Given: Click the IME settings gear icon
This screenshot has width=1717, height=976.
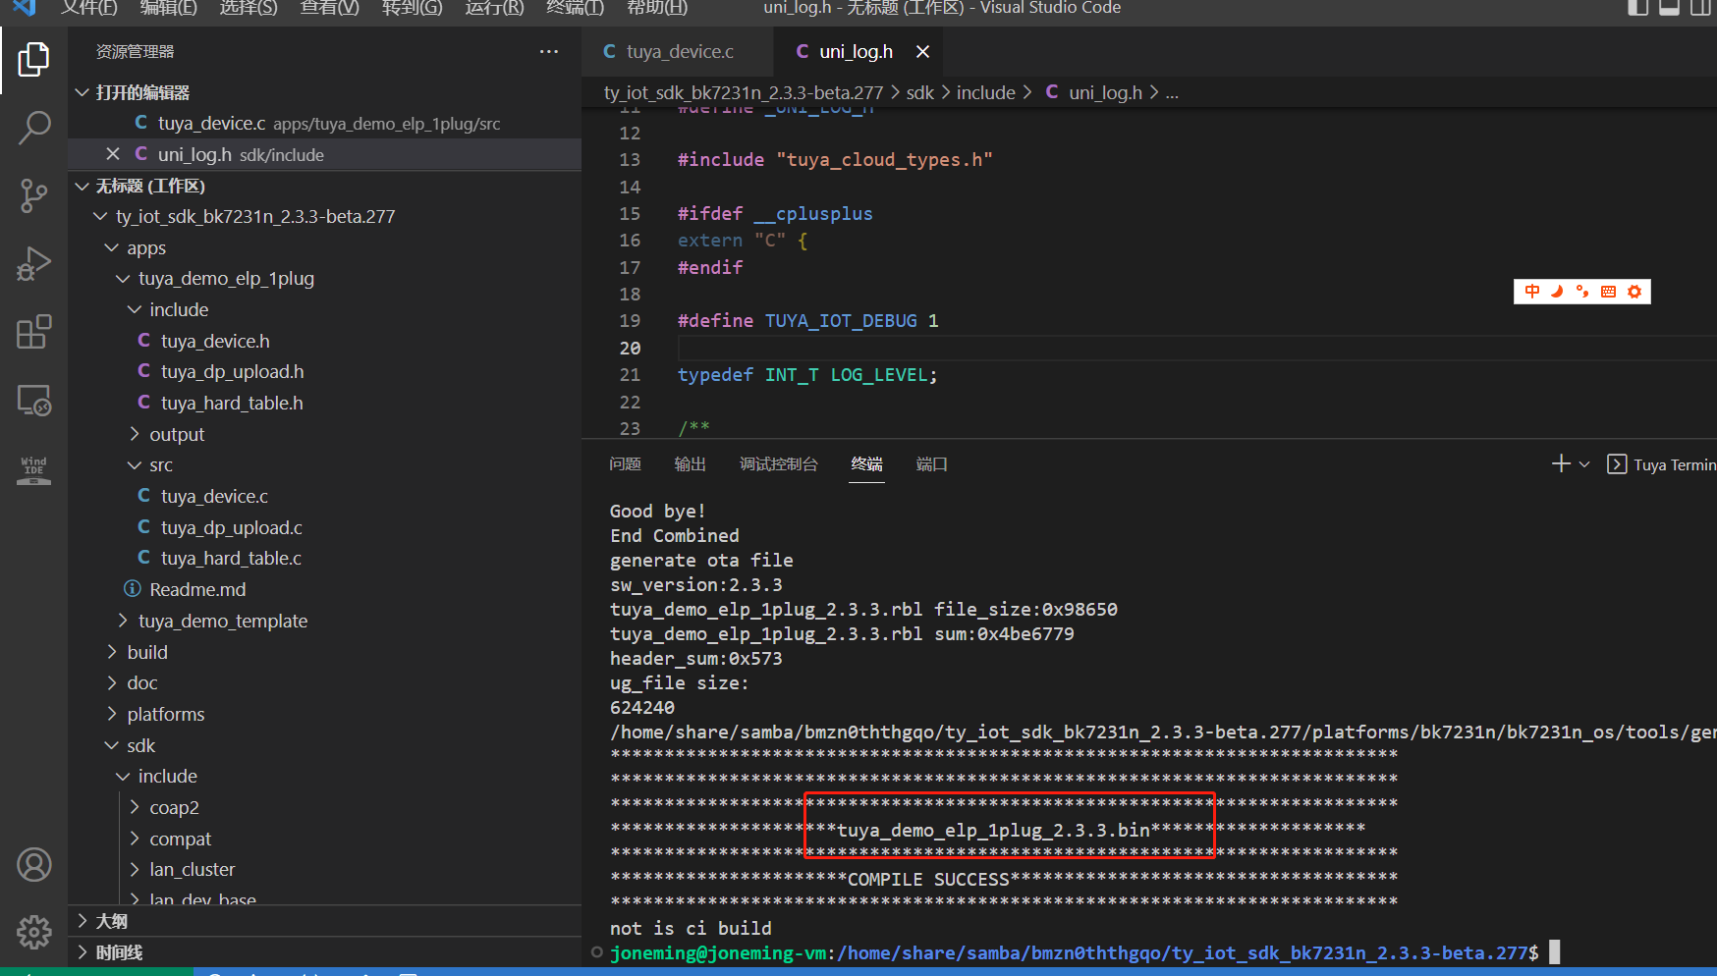Looking at the screenshot, I should click(1634, 292).
